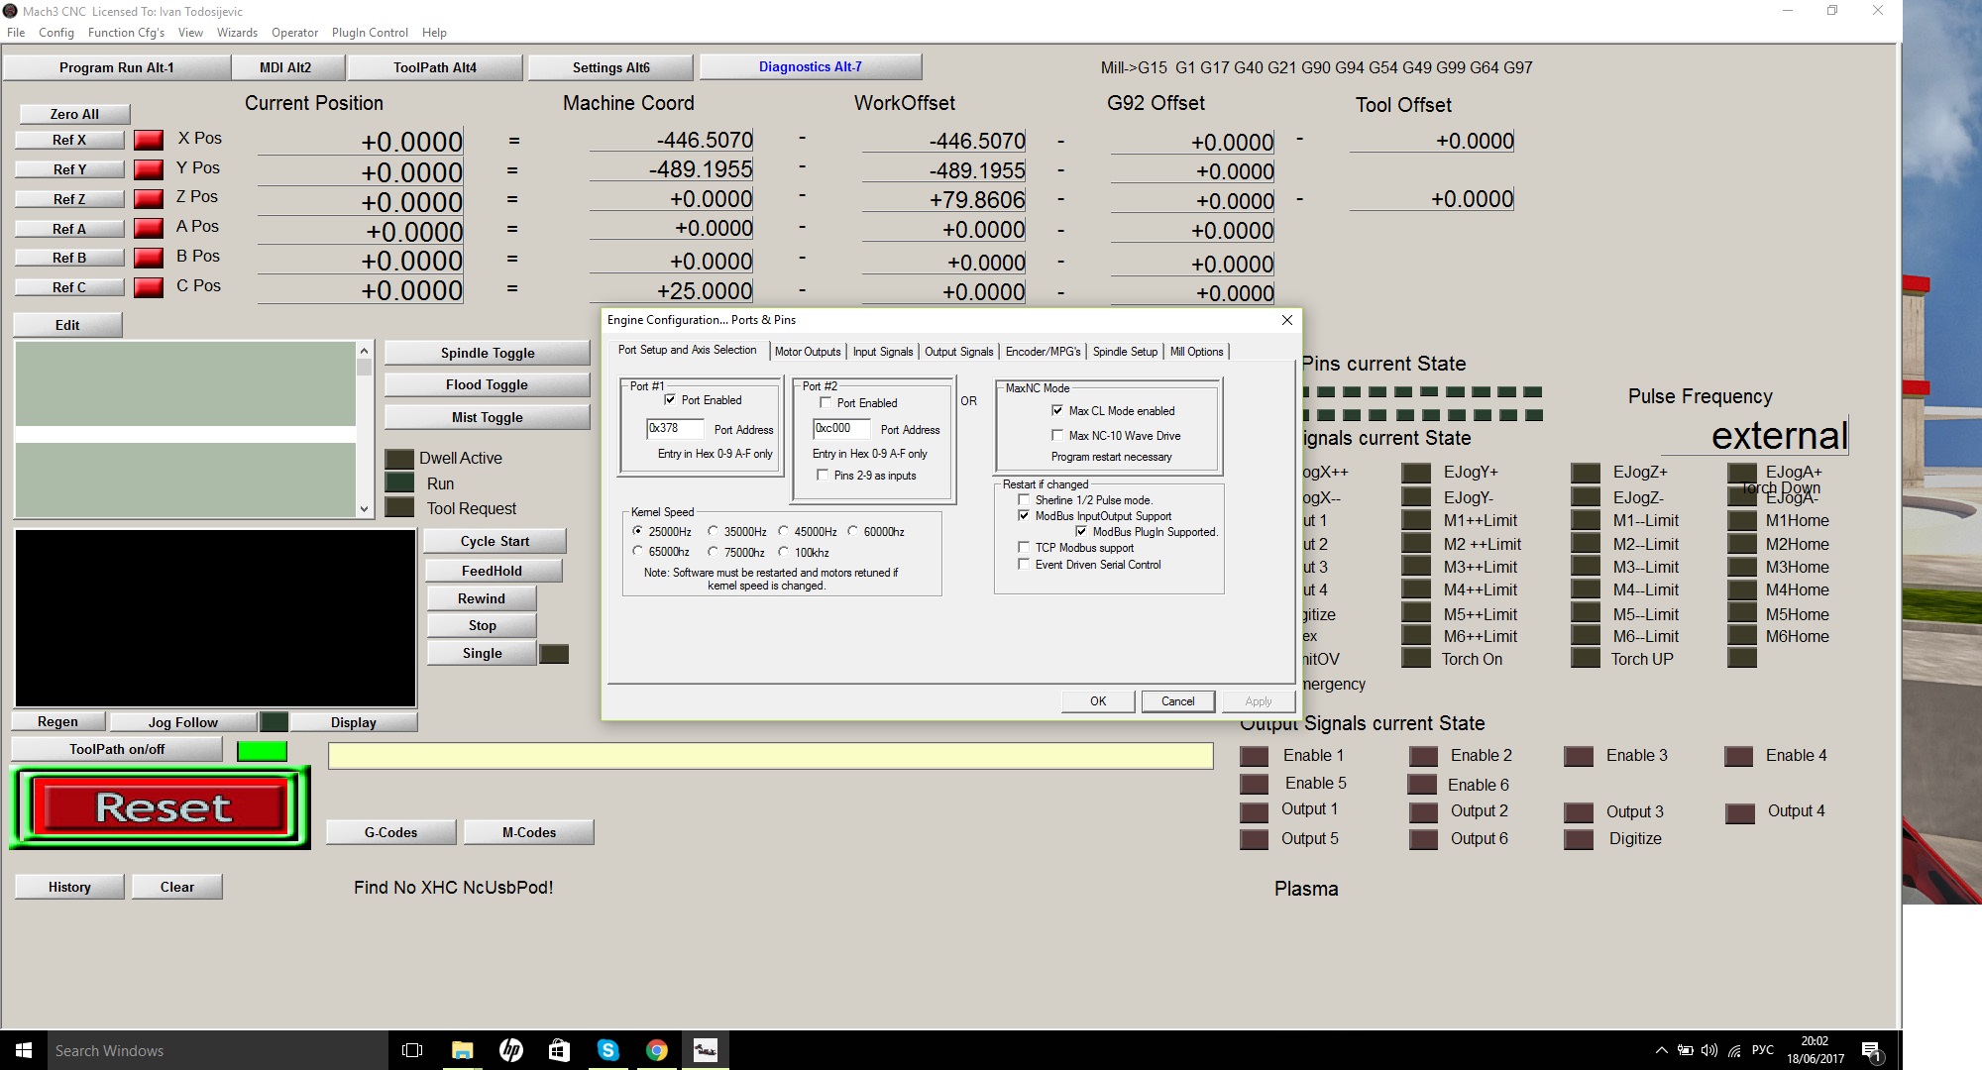Open Windows Task View icon
1982x1070 pixels.
point(412,1050)
